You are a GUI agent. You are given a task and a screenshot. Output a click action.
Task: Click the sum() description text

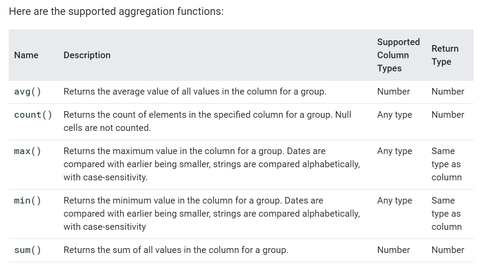click(x=176, y=250)
